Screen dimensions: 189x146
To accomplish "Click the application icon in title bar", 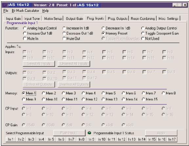I will (5, 5).
